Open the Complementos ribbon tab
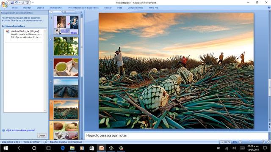 (x=135, y=8)
